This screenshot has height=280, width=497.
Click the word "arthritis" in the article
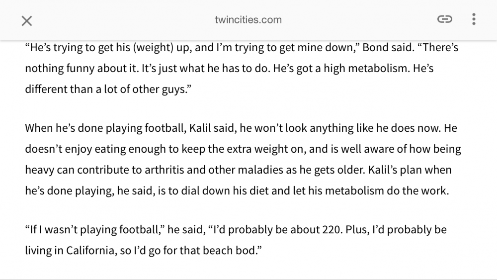[x=164, y=170]
